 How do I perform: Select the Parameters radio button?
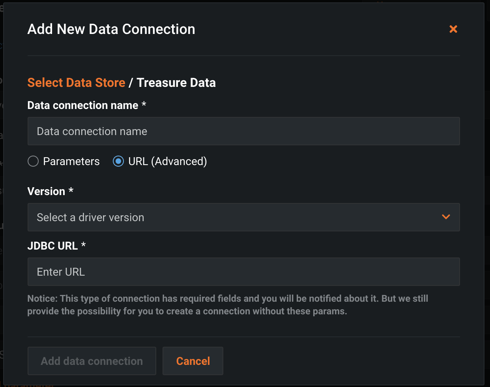(x=33, y=161)
